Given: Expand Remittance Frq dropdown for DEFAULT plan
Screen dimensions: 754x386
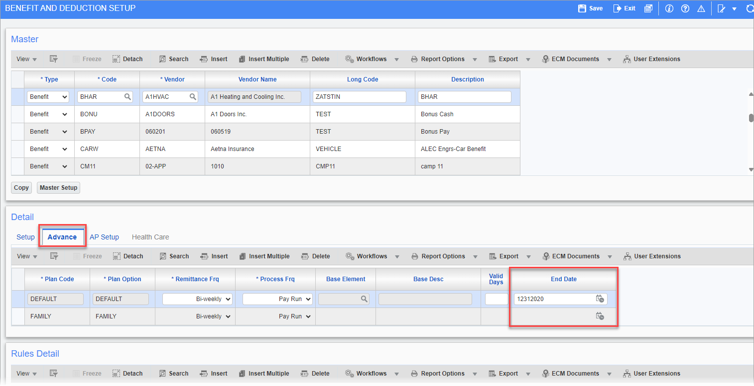Looking at the screenshot, I should (197, 299).
